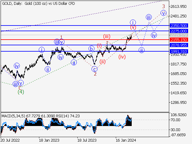
Task: Click the circled i directly above red (v)
Action: (x=133, y=22)
